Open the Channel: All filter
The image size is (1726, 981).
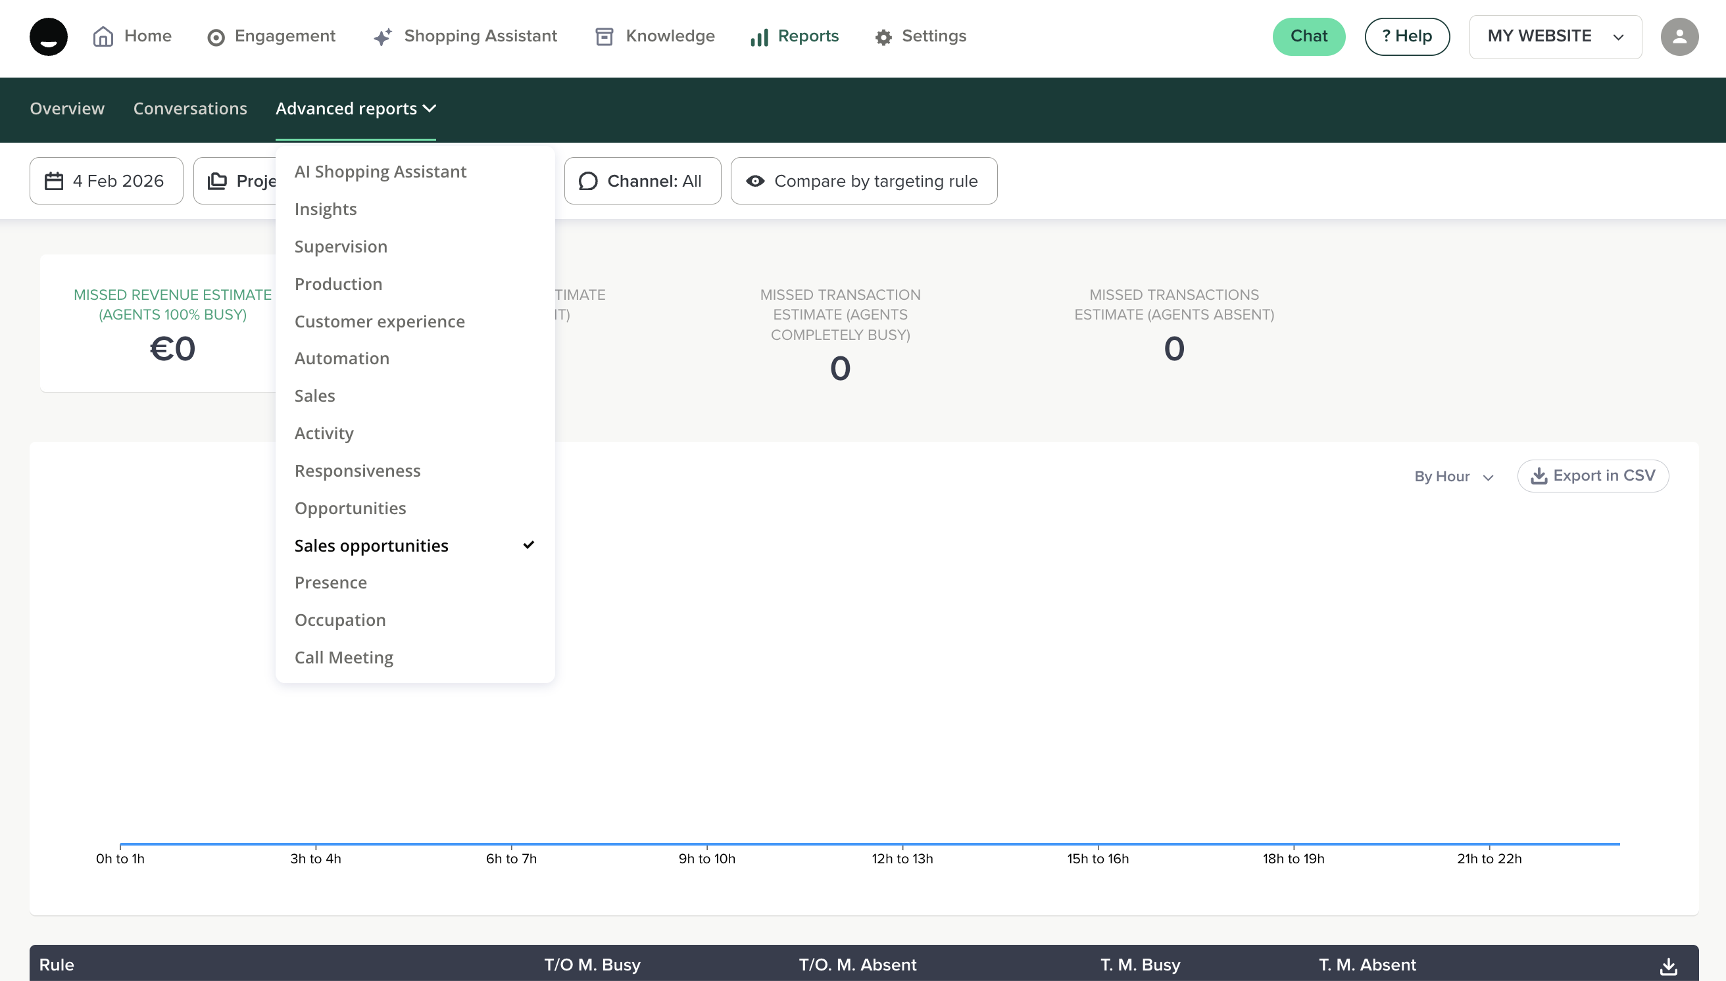pos(642,181)
